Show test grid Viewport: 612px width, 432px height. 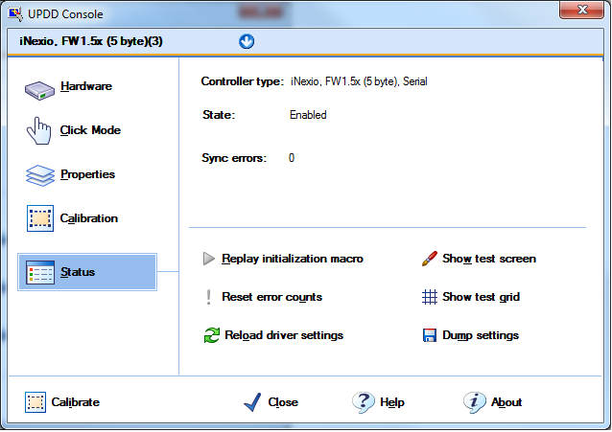[x=481, y=297]
